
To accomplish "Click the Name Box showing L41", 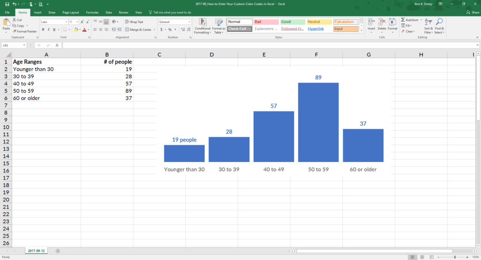I will tap(14, 45).
